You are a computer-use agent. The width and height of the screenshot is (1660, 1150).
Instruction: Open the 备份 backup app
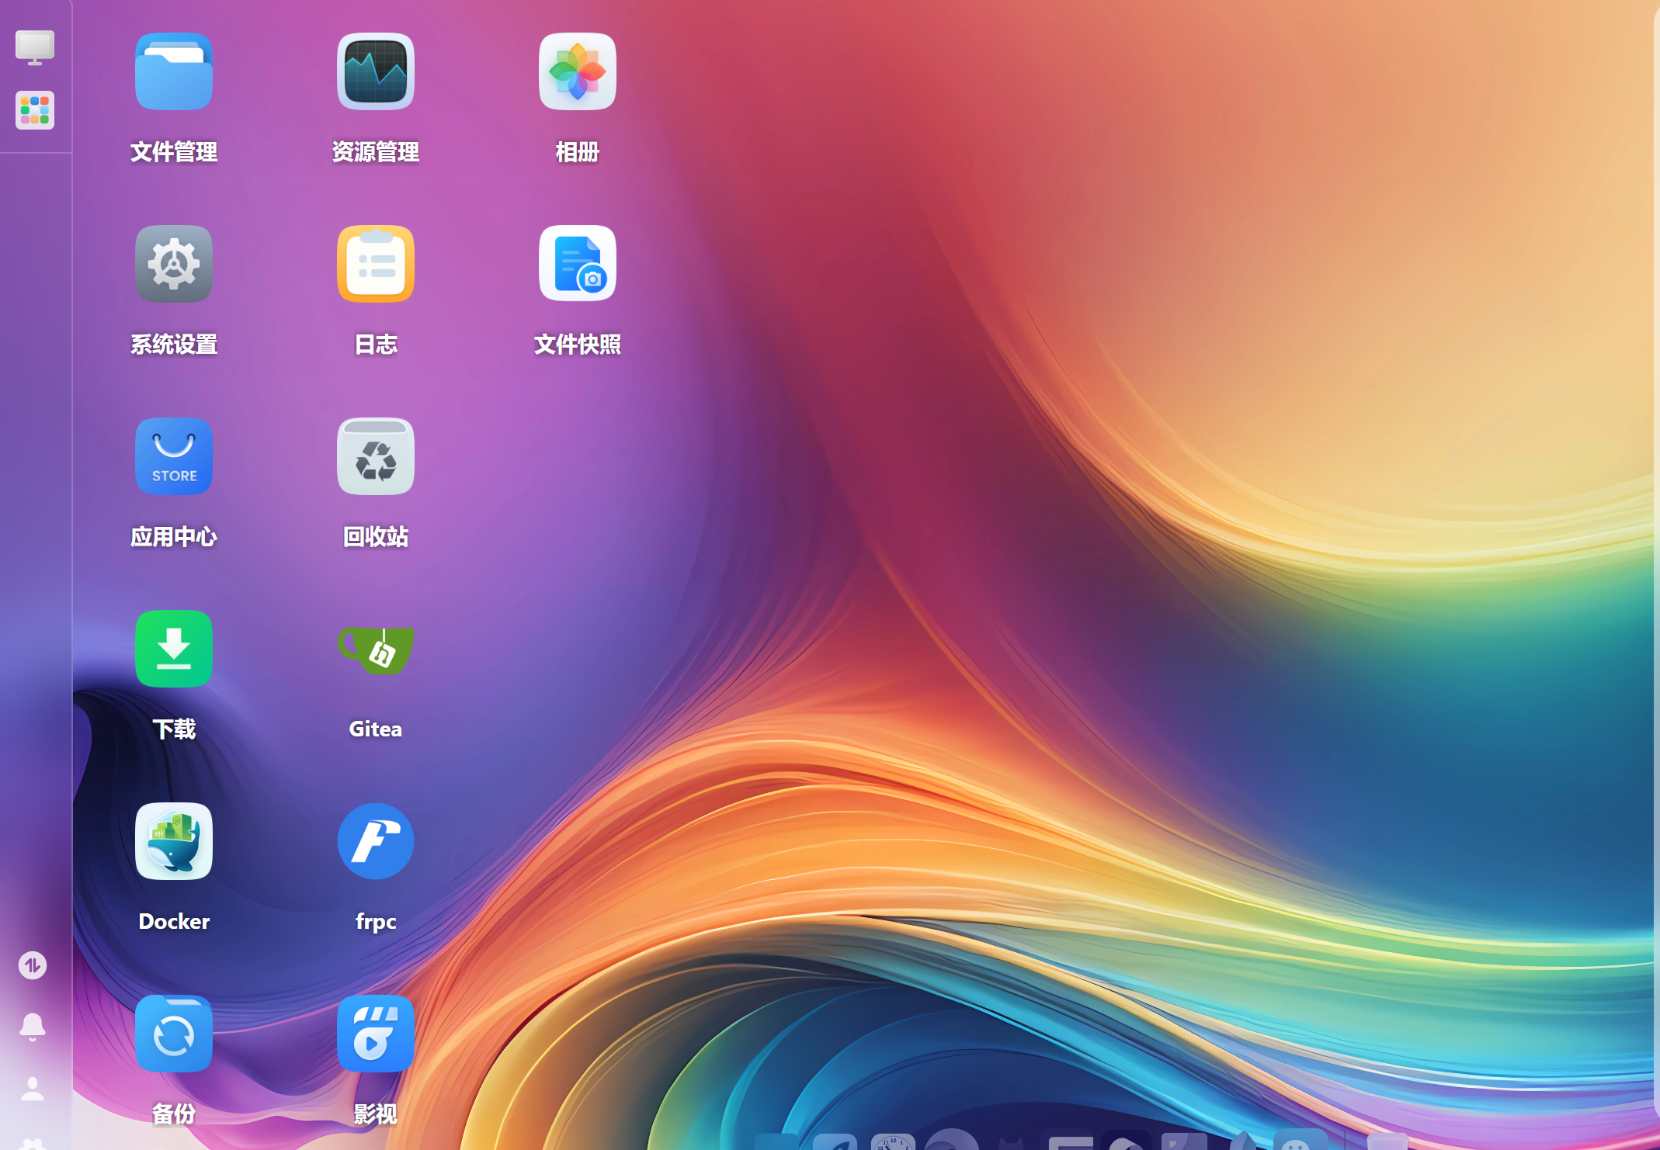pyautogui.click(x=173, y=1034)
